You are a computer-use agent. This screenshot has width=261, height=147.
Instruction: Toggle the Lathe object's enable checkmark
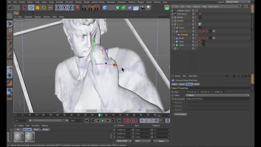click(x=197, y=45)
